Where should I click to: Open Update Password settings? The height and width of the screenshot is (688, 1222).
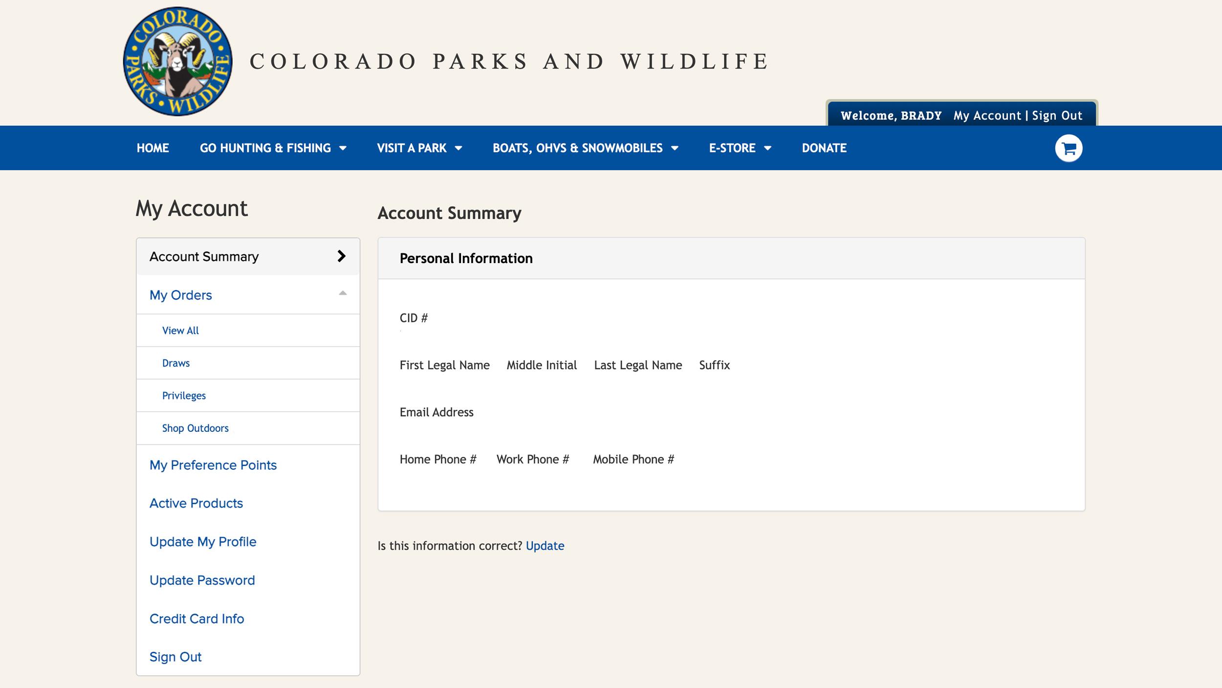[x=202, y=580]
